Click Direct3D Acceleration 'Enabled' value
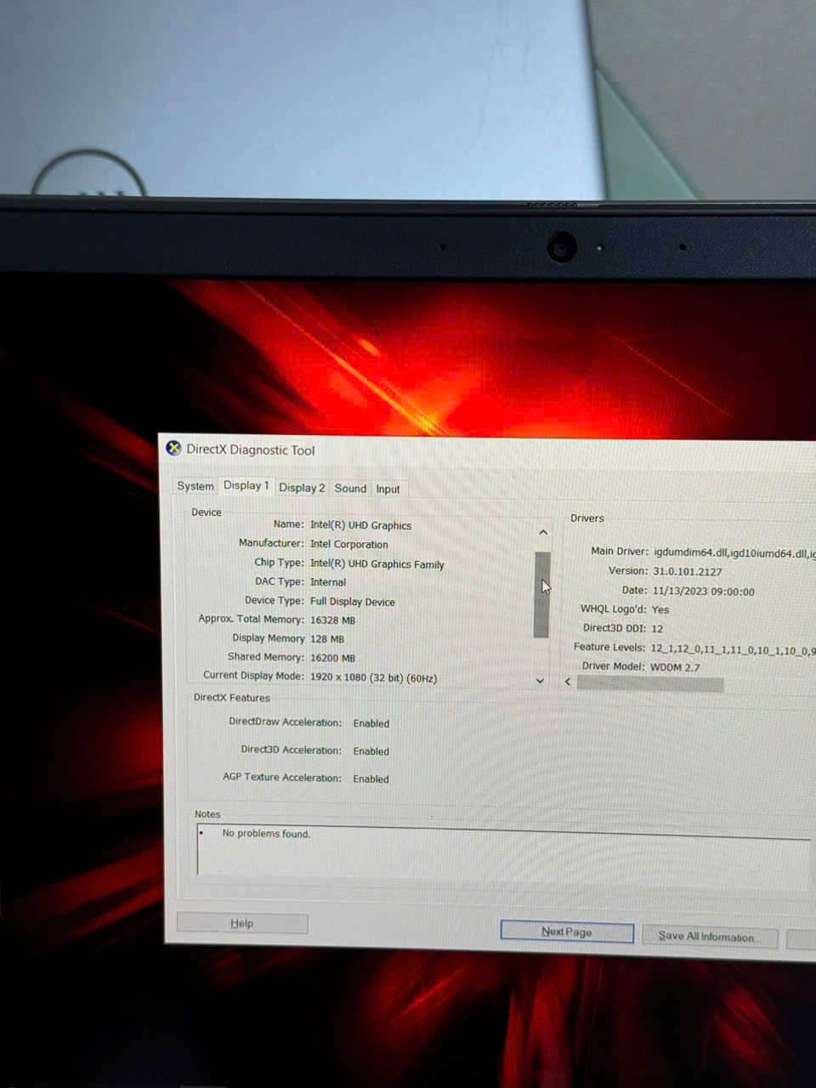The height and width of the screenshot is (1088, 816). [x=371, y=751]
